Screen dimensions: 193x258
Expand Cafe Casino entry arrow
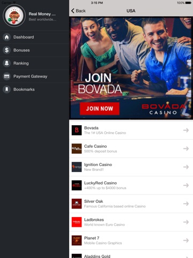(x=186, y=148)
